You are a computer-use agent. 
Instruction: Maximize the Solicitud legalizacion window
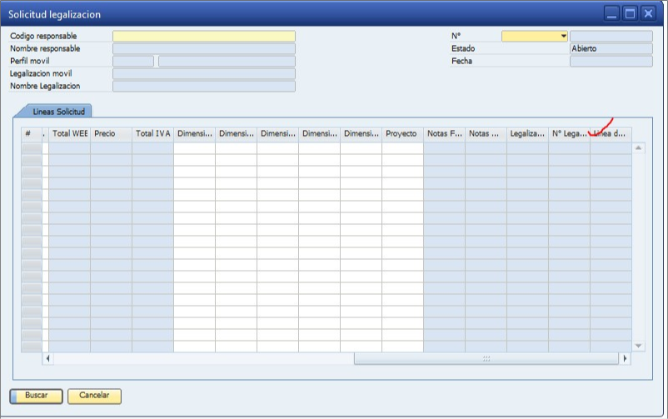pos(630,13)
